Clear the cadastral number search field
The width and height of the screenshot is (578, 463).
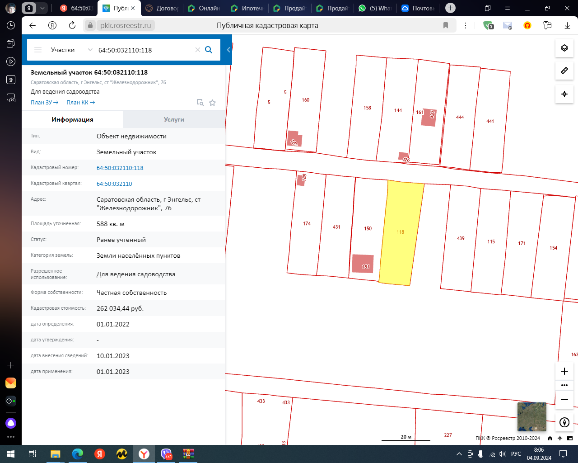click(197, 50)
